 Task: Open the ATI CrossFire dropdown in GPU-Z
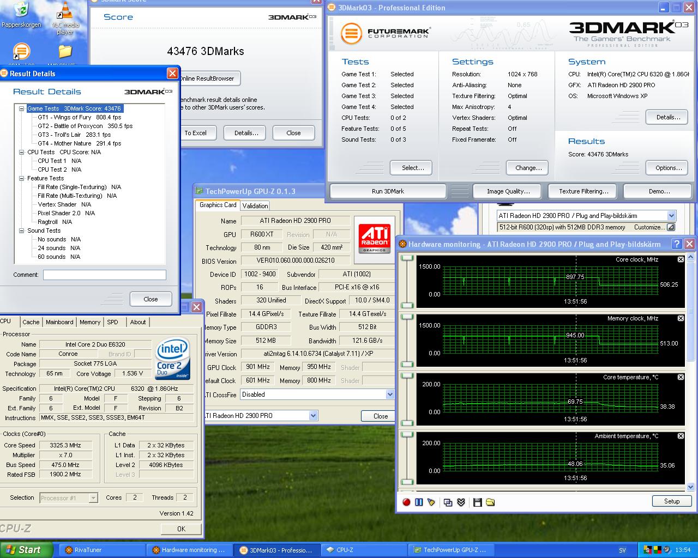click(390, 395)
